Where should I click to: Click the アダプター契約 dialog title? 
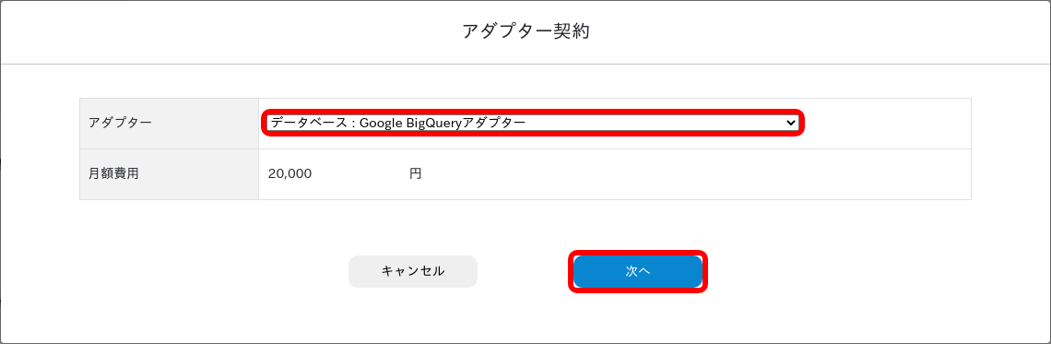point(525,31)
